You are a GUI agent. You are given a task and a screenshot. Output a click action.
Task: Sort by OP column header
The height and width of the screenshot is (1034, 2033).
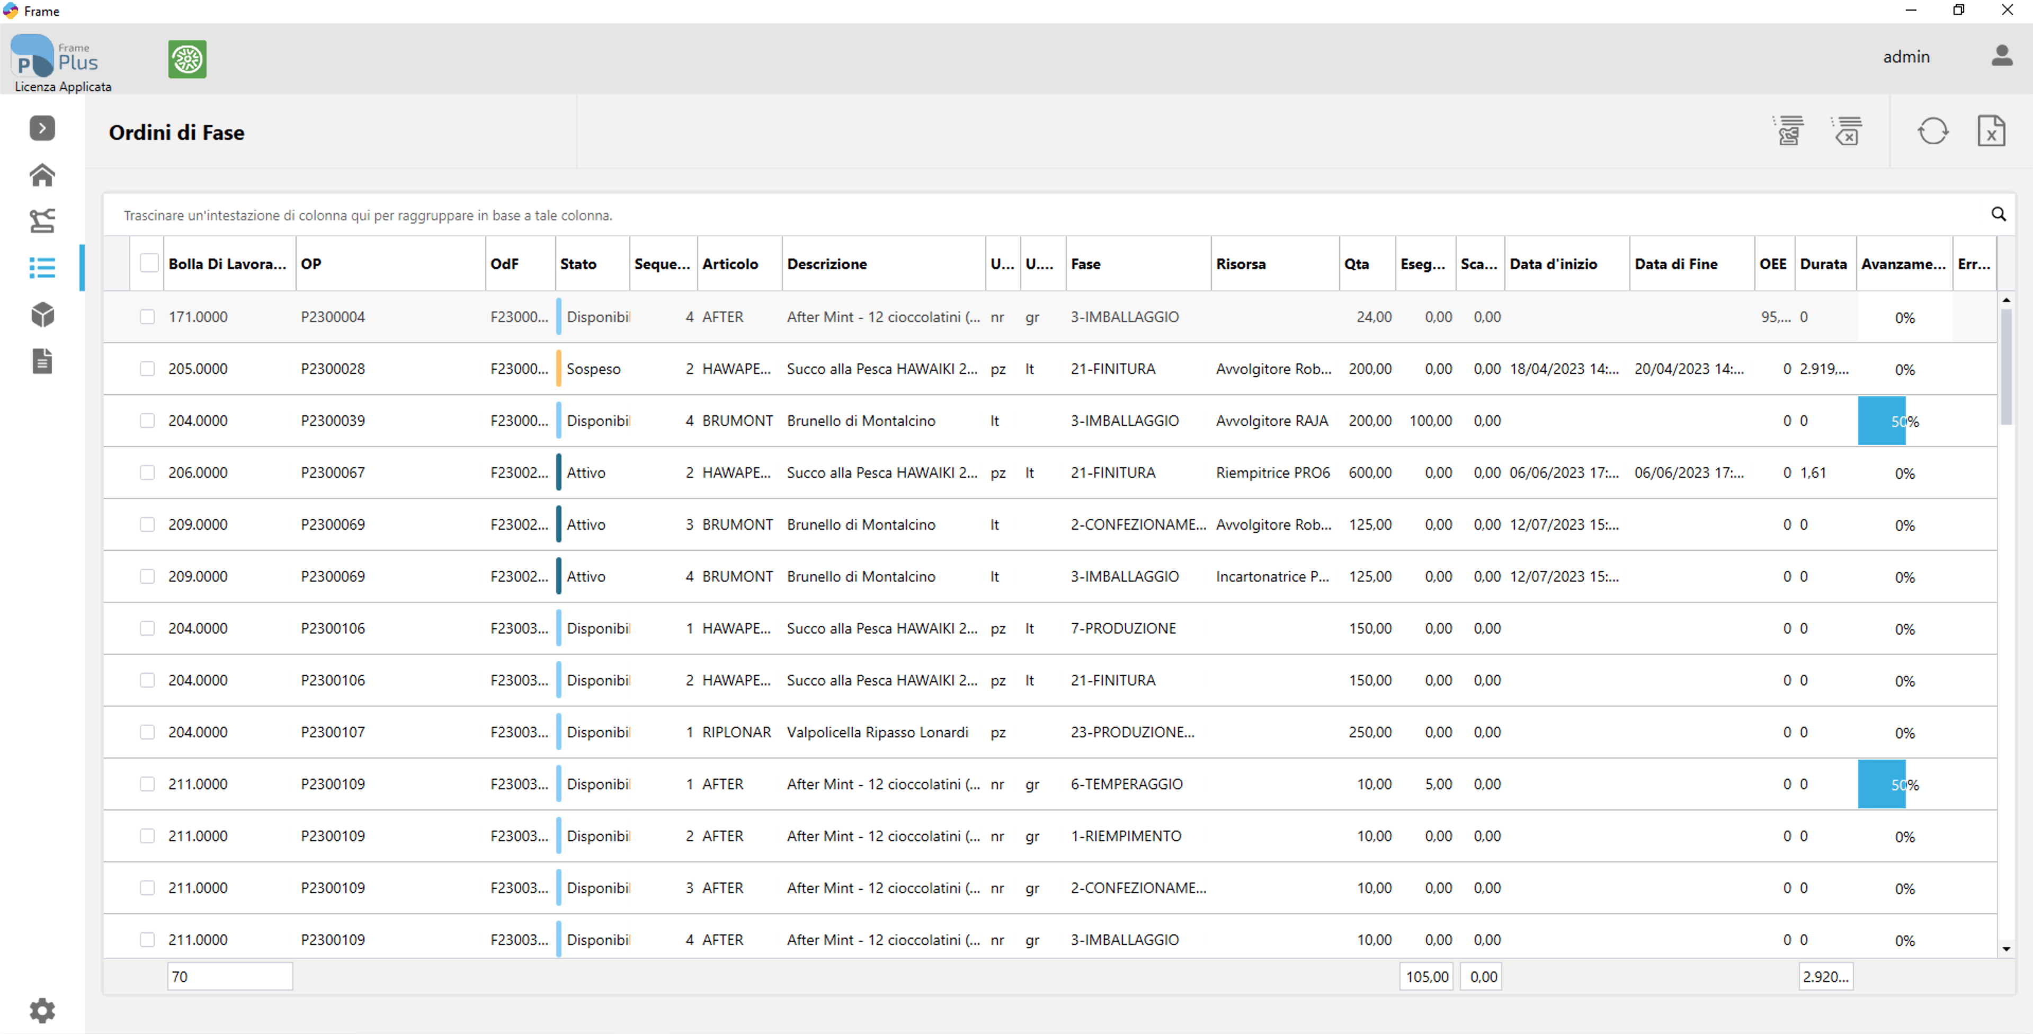[x=391, y=264]
